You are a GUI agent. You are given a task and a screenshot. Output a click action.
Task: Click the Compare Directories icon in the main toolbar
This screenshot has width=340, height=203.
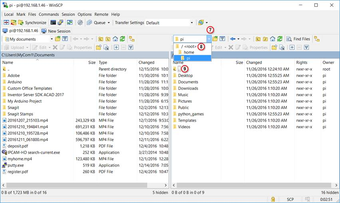coord(6,22)
